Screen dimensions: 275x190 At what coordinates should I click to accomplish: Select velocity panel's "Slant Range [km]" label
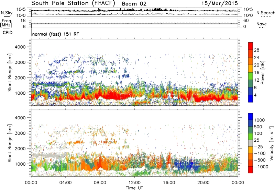[10, 143]
